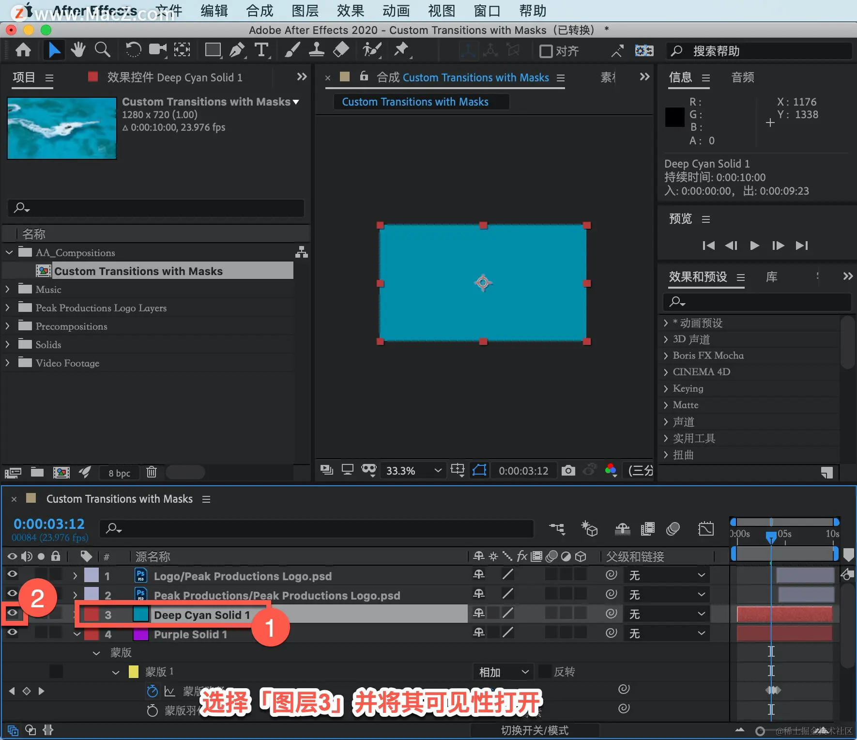Play the preview
Image resolution: width=857 pixels, height=740 pixels.
coord(754,246)
